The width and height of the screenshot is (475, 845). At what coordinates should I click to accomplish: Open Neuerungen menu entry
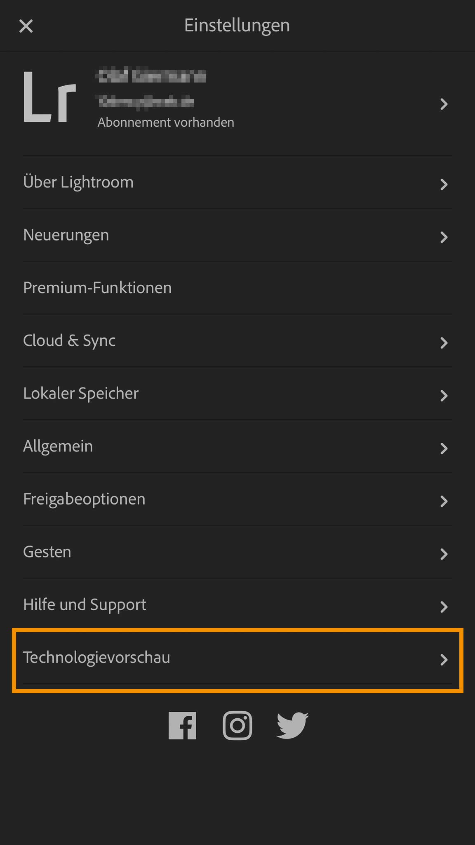coord(66,235)
